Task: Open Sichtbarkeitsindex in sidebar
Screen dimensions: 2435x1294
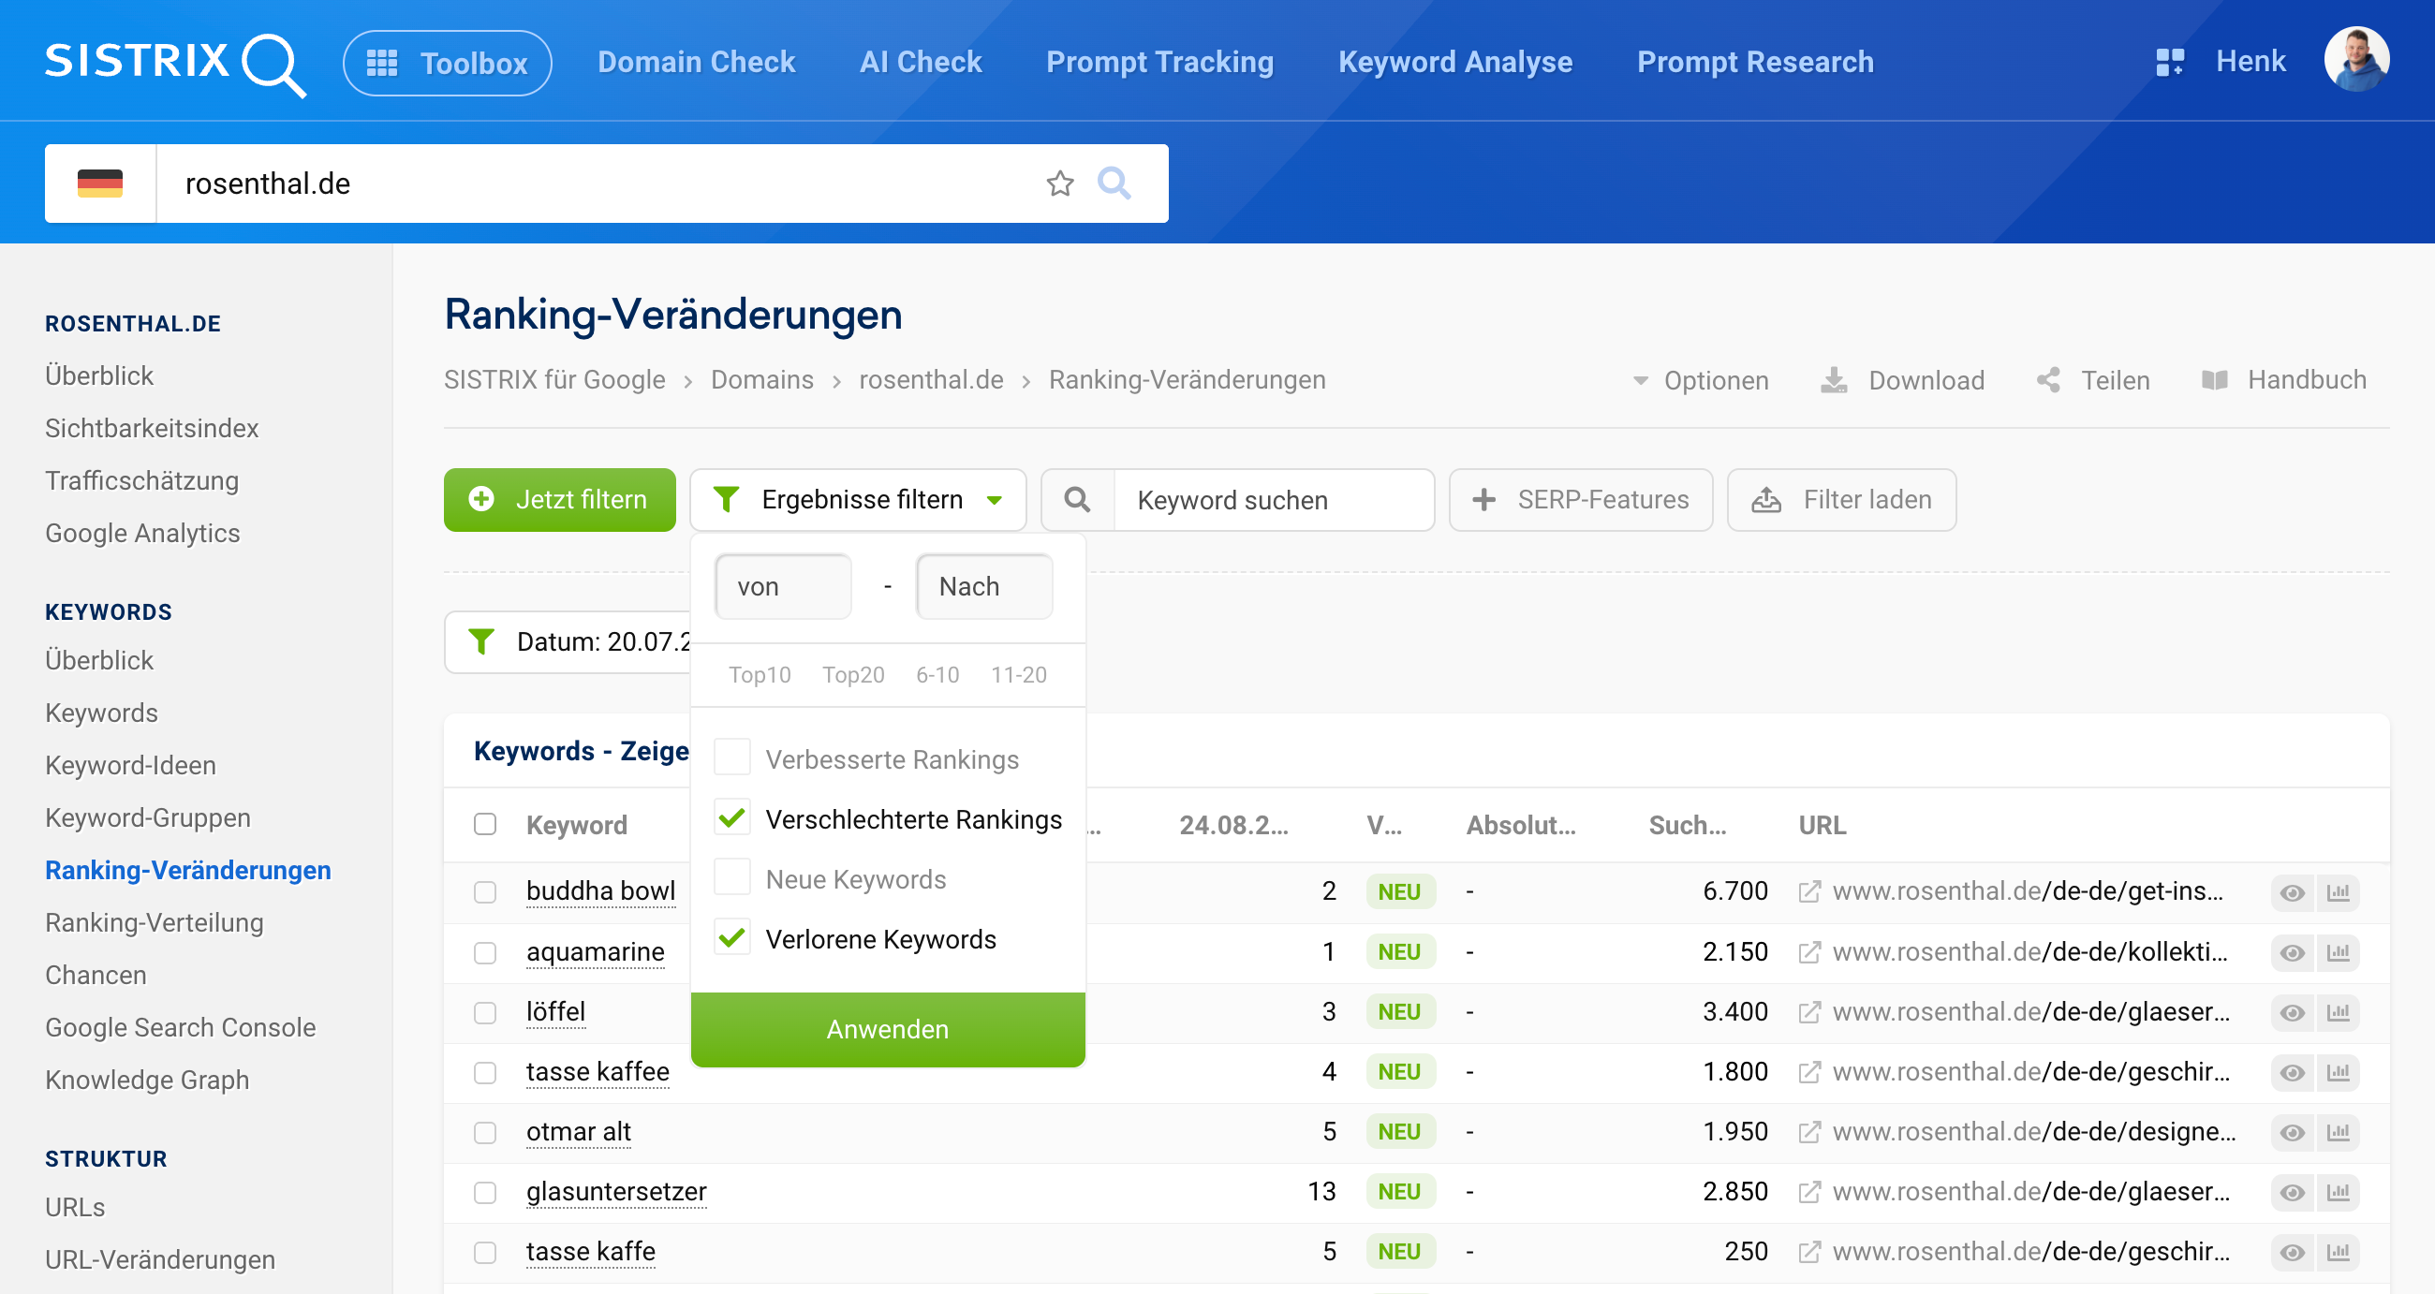Action: click(151, 428)
